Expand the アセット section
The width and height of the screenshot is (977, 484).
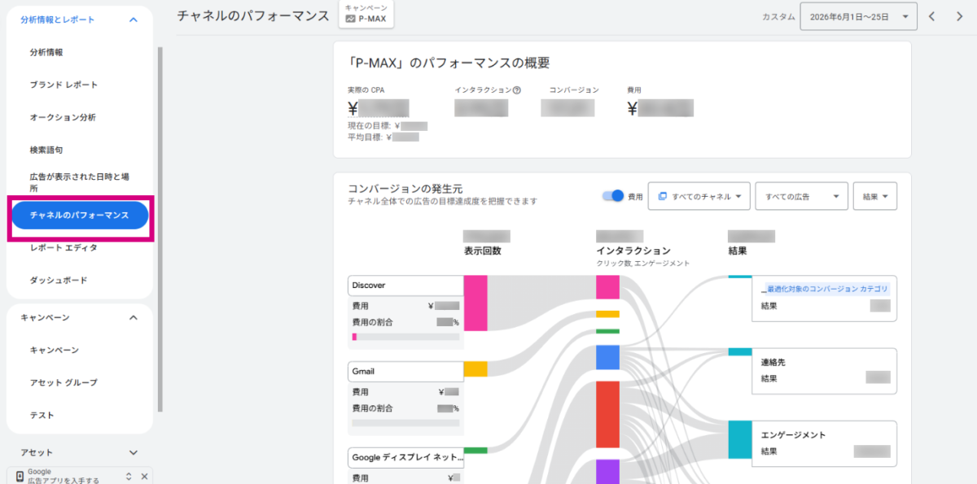(134, 452)
